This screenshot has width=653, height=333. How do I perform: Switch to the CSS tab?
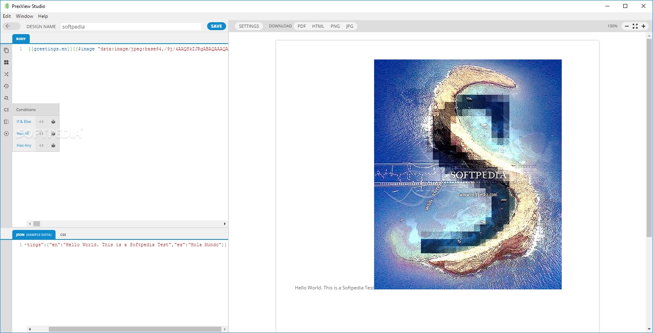tap(63, 235)
